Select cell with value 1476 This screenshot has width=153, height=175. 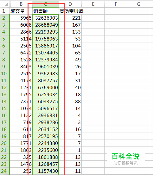click(x=21, y=164)
